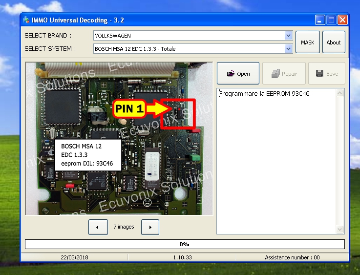Image resolution: width=360 pixels, height=275 pixels.
Task: Click the maximize button in title bar
Action: coord(331,20)
